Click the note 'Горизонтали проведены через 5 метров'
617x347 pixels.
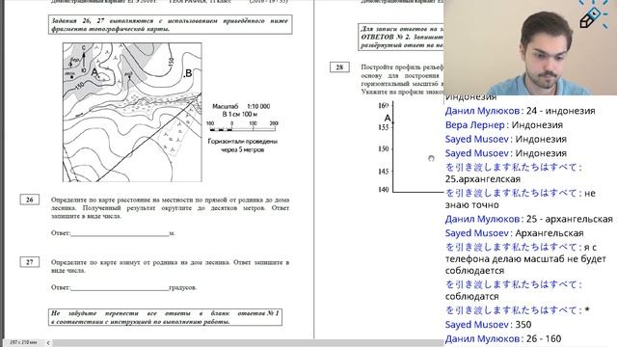242,146
